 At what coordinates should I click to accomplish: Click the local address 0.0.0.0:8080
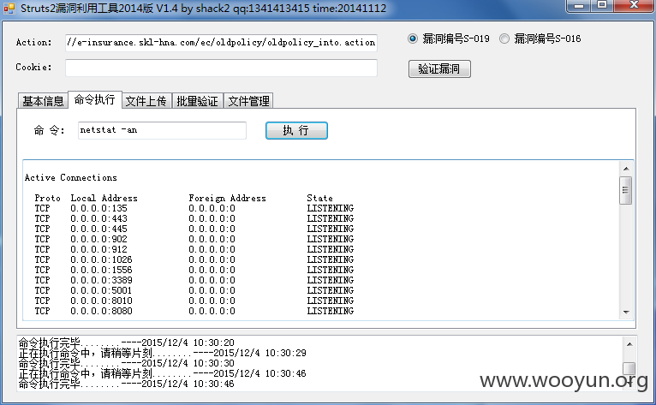coord(101,311)
